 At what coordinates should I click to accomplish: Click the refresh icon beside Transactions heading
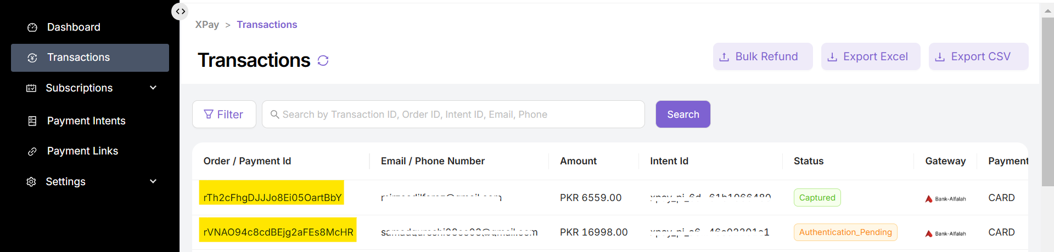point(323,60)
